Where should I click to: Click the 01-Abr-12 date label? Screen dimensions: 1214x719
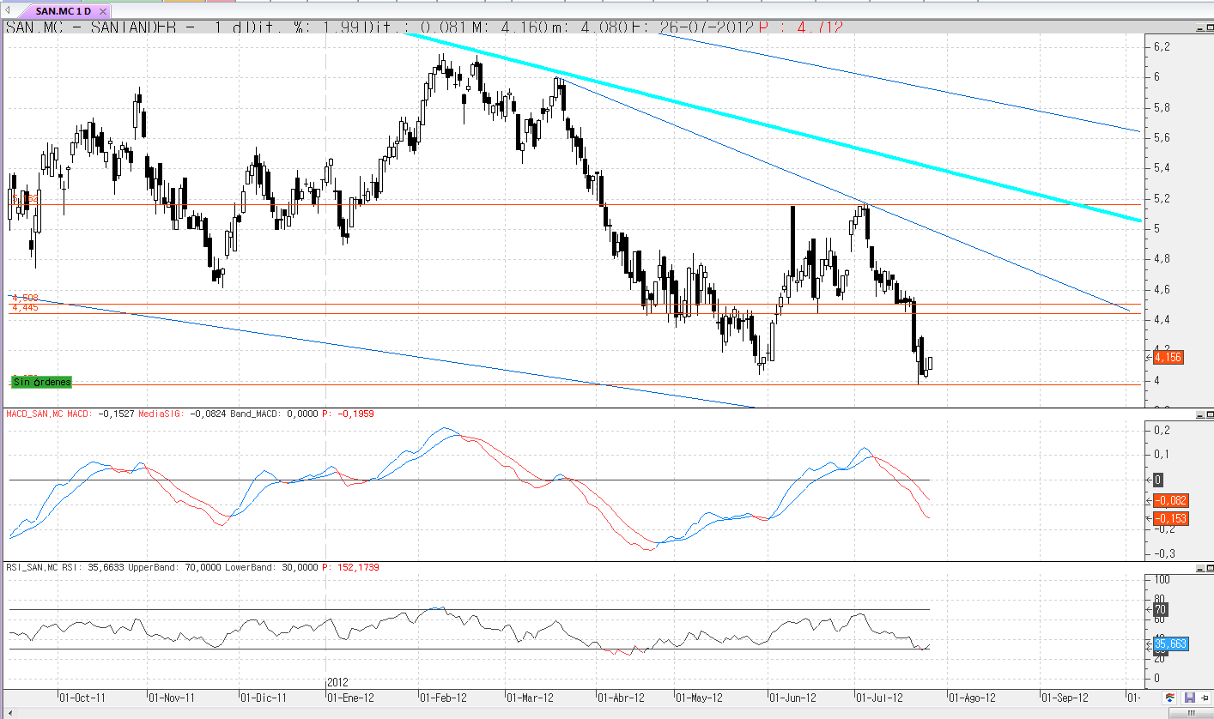click(x=620, y=698)
